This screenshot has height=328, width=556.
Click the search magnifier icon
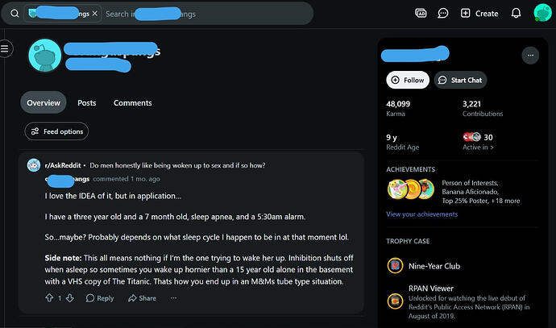15,14
